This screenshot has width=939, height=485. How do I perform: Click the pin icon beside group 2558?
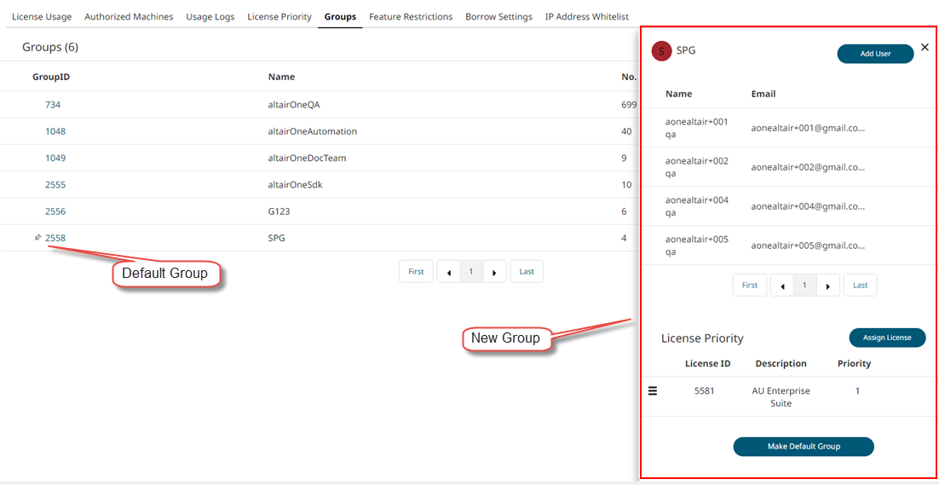point(37,238)
